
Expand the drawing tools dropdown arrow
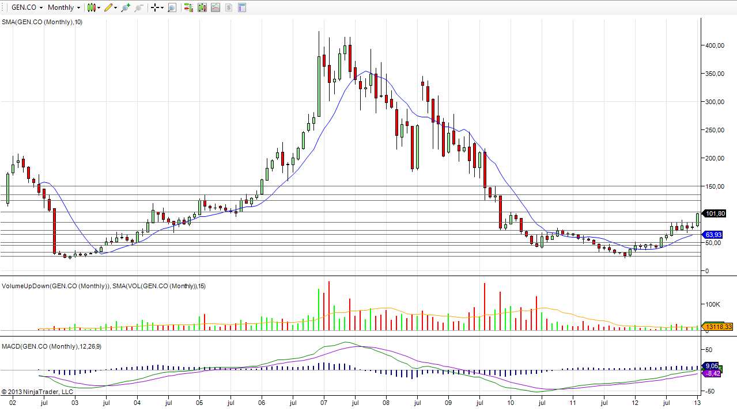116,7
